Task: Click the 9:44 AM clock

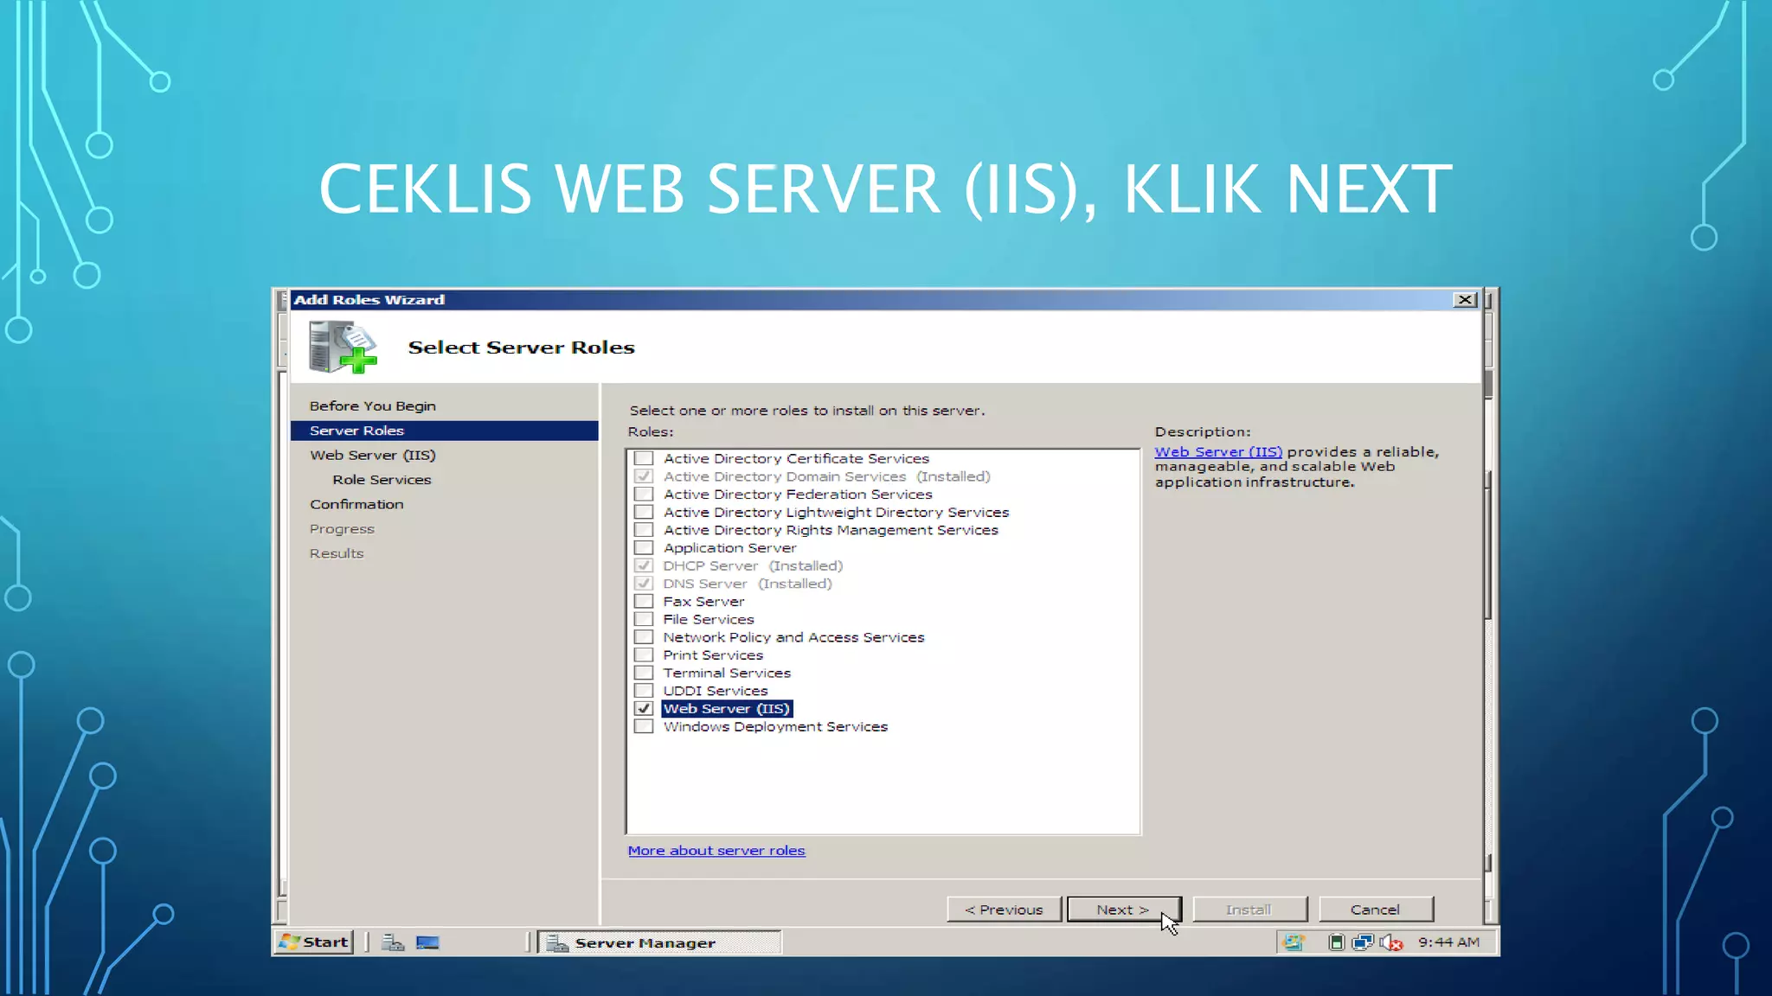Action: [x=1448, y=942]
